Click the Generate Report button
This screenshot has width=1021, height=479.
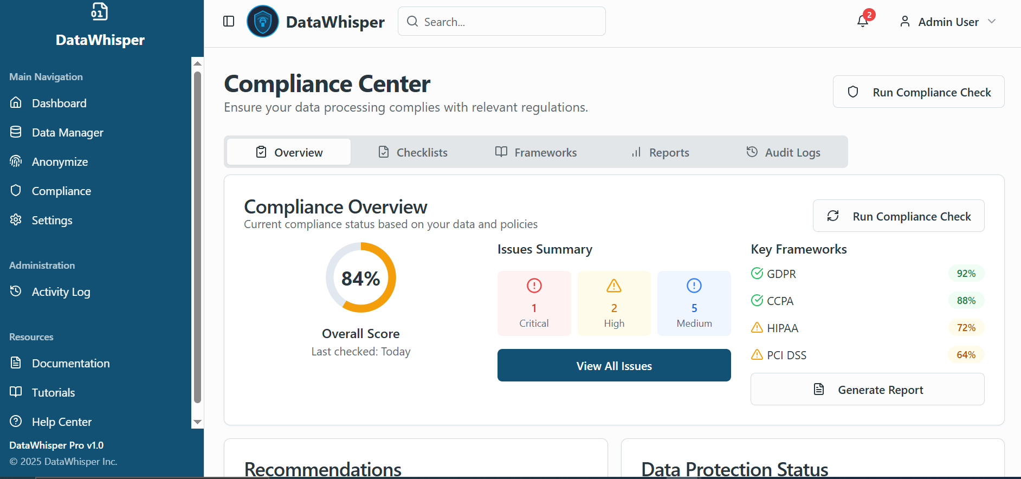click(x=867, y=390)
